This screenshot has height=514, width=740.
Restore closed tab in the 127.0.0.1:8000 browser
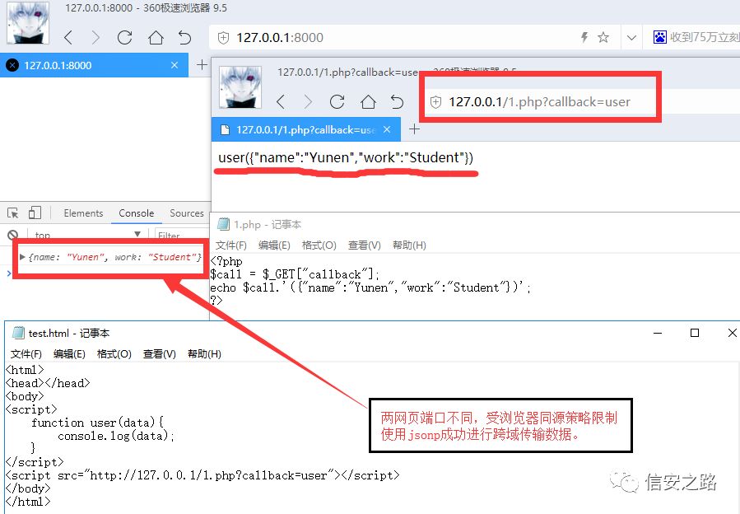coord(184,37)
